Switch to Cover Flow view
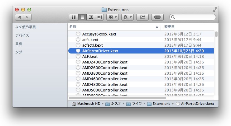This screenshot has height=126, width=231. pyautogui.click(x=99, y=17)
